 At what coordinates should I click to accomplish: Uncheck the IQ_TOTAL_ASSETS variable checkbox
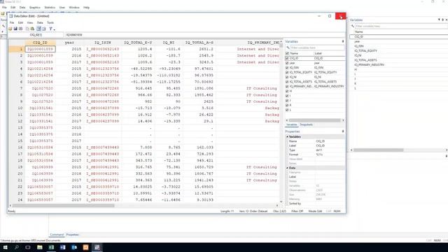coord(287,82)
